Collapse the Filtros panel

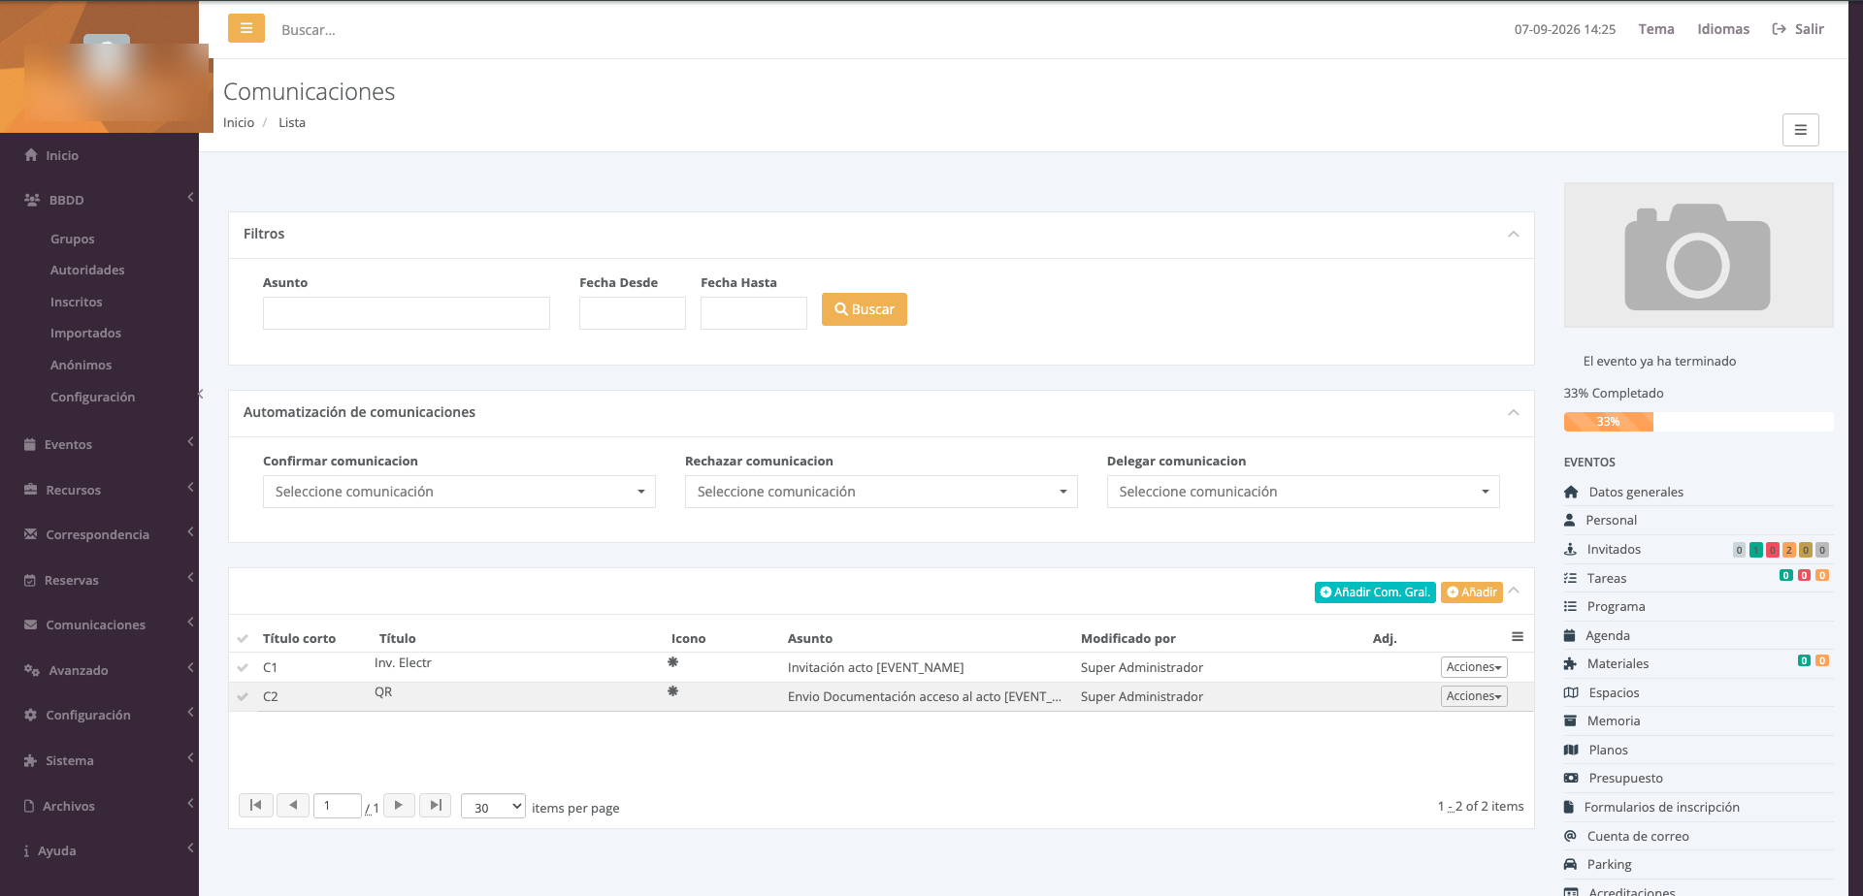tap(1513, 235)
